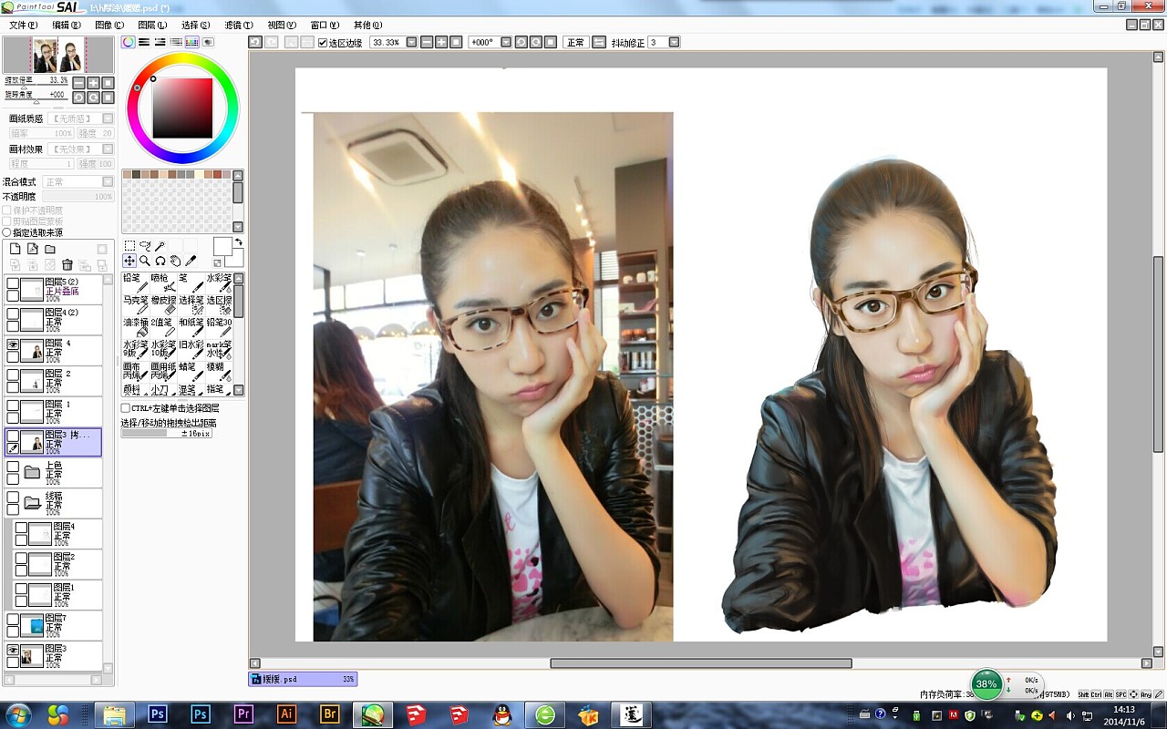The width and height of the screenshot is (1167, 729).
Task: Click the 正常 button in the top toolbar
Action: (x=575, y=42)
